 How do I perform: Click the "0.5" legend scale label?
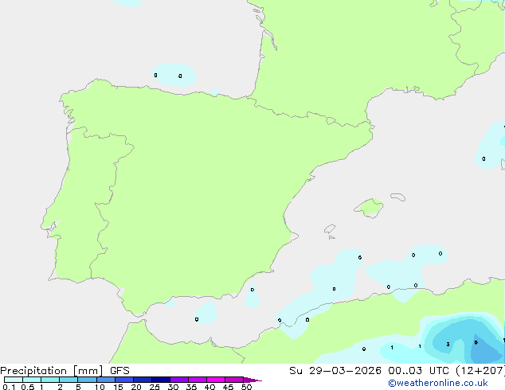coord(28,387)
